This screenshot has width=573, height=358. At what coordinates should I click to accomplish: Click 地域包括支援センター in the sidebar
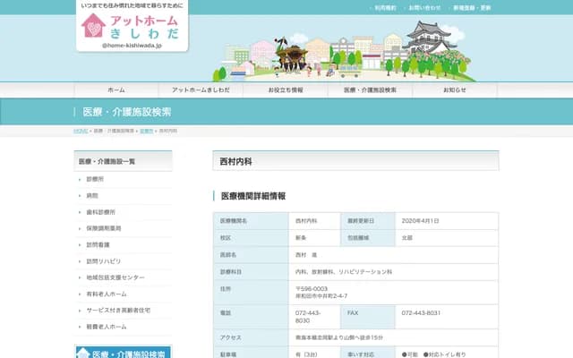(115, 277)
